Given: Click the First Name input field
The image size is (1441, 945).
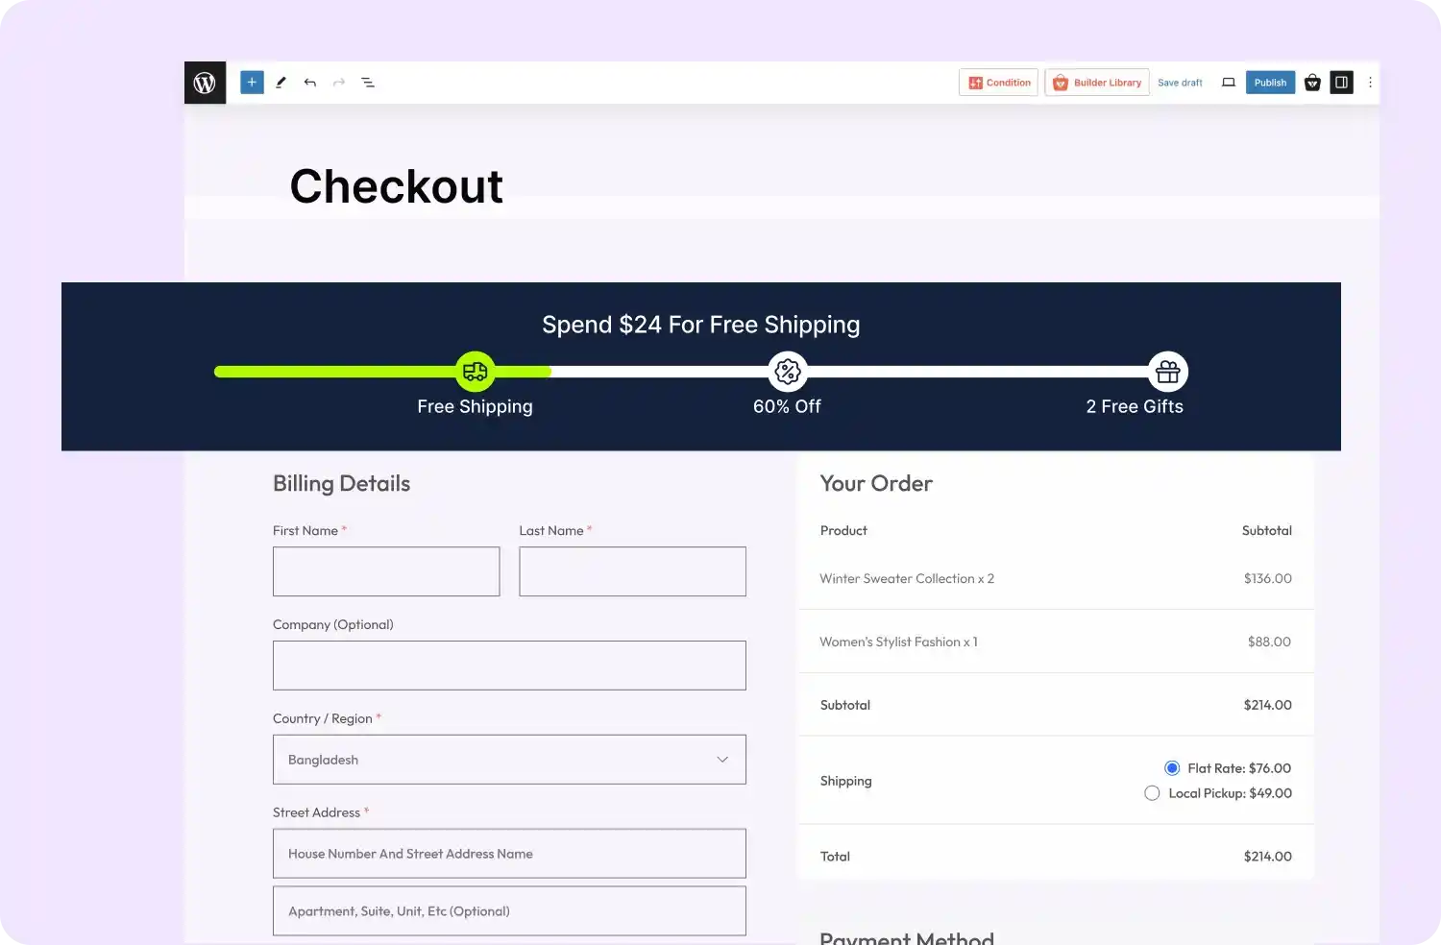Looking at the screenshot, I should pos(385,571).
